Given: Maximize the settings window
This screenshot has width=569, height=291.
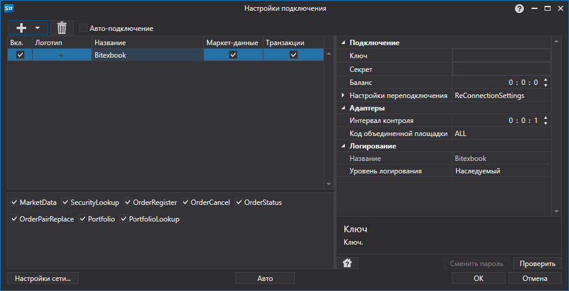Looking at the screenshot, I should pyautogui.click(x=548, y=8).
